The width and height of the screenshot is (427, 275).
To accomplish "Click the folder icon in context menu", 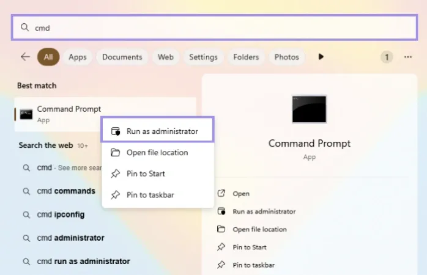I will 115,152.
